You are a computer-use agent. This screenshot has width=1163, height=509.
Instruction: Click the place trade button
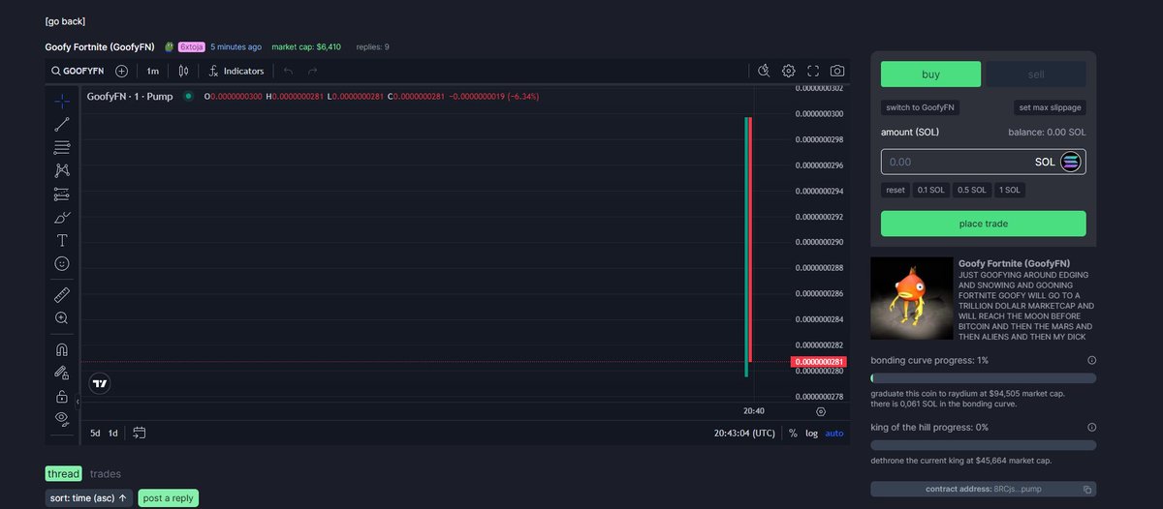tap(983, 224)
